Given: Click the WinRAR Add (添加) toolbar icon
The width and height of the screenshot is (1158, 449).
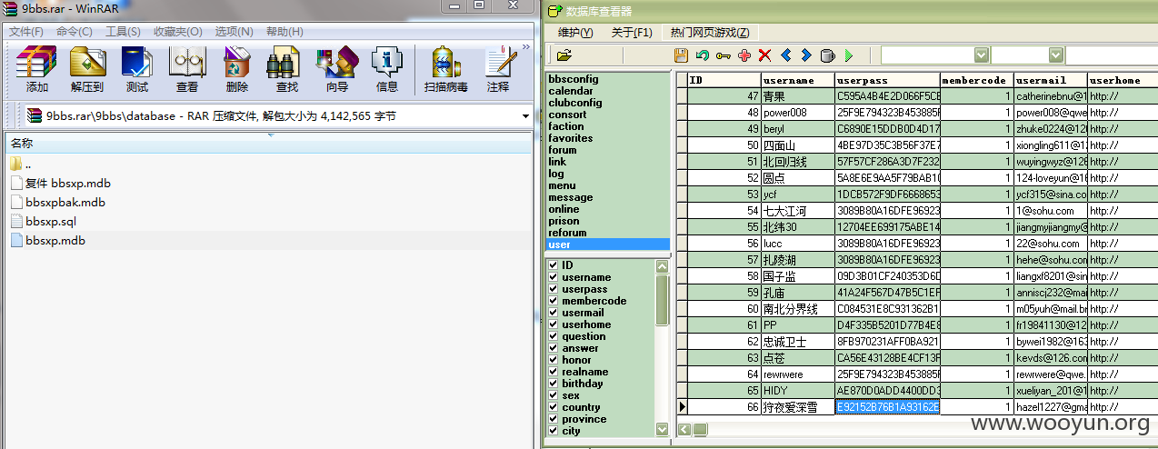Looking at the screenshot, I should pos(37,62).
